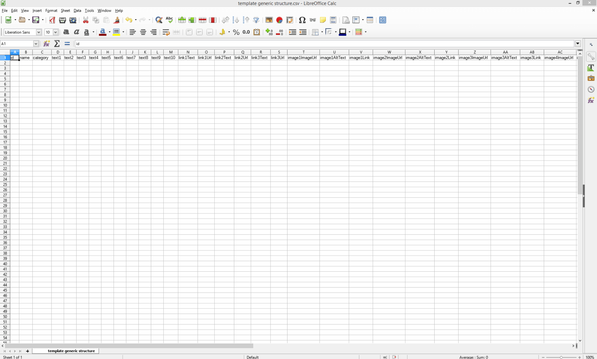Click the Sum sigma icon
Image resolution: width=597 pixels, height=359 pixels.
[57, 43]
